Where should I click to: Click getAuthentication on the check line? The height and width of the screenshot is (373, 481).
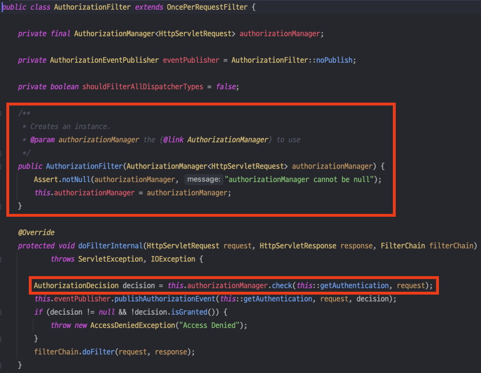[x=354, y=285]
